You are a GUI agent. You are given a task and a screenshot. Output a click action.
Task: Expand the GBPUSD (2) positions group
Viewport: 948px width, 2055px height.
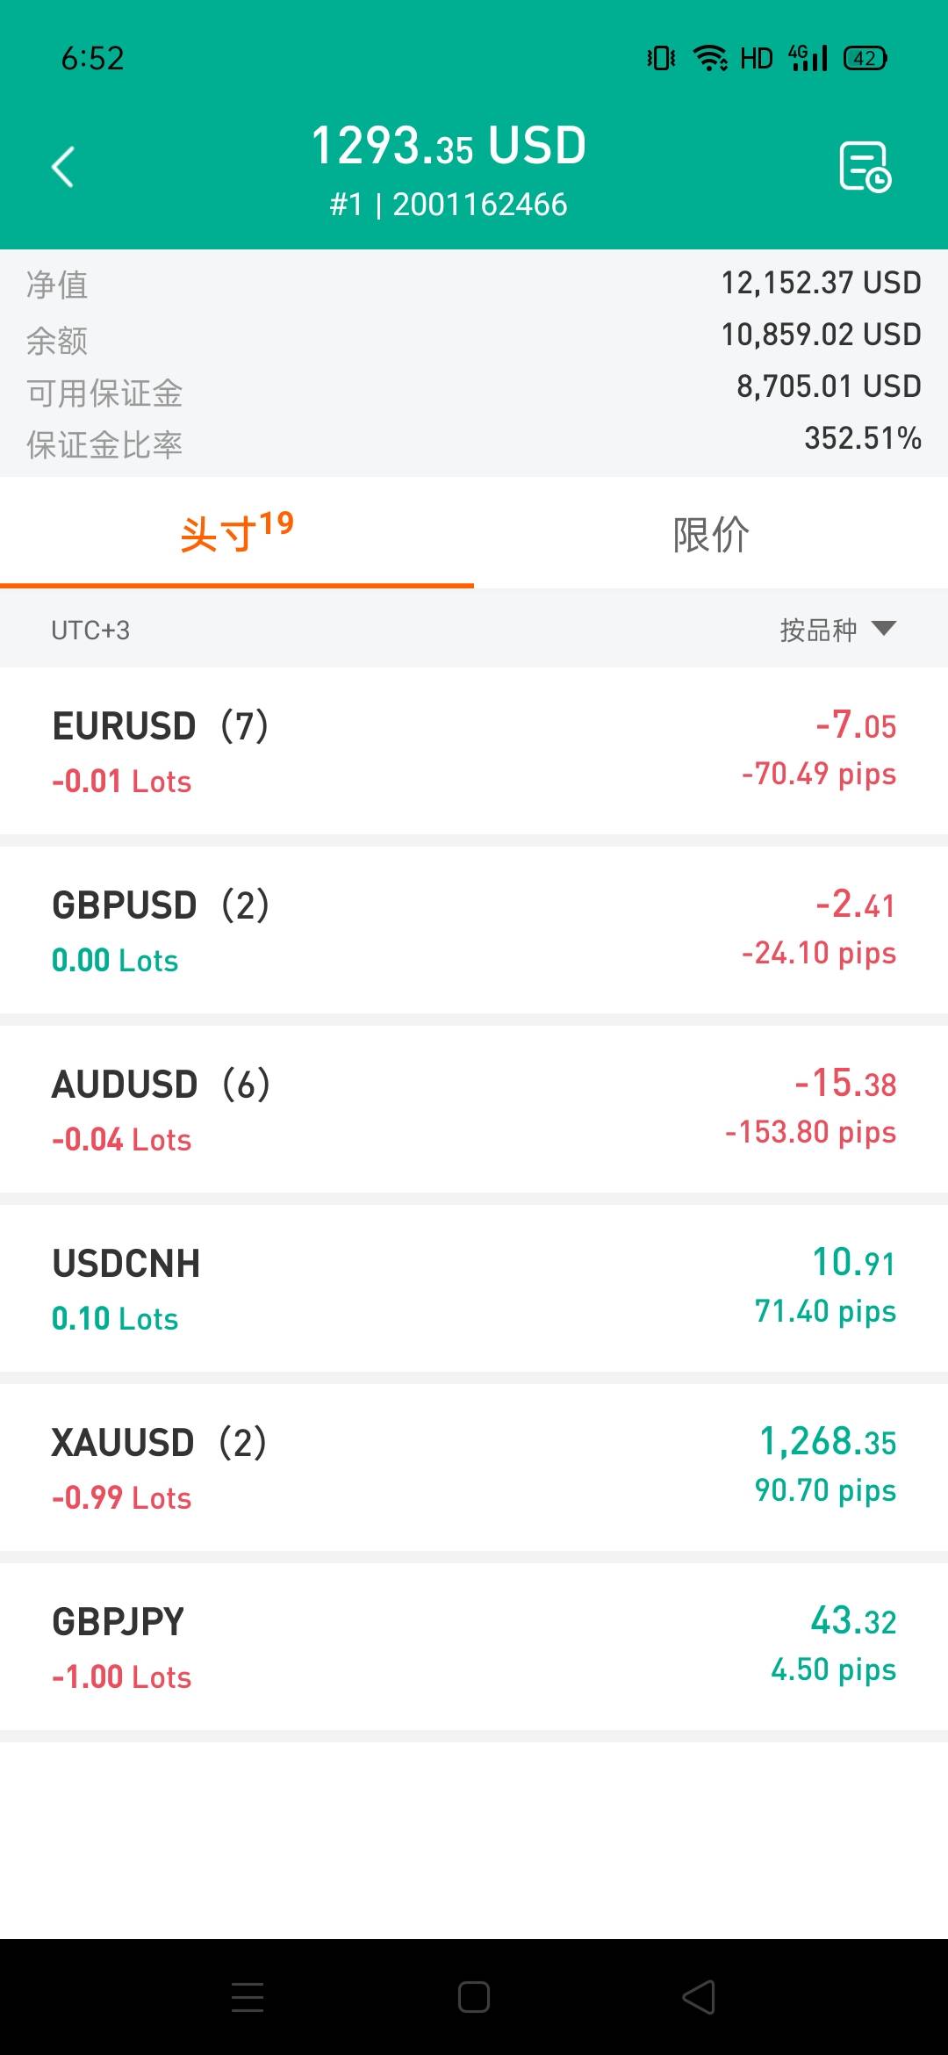[474, 930]
